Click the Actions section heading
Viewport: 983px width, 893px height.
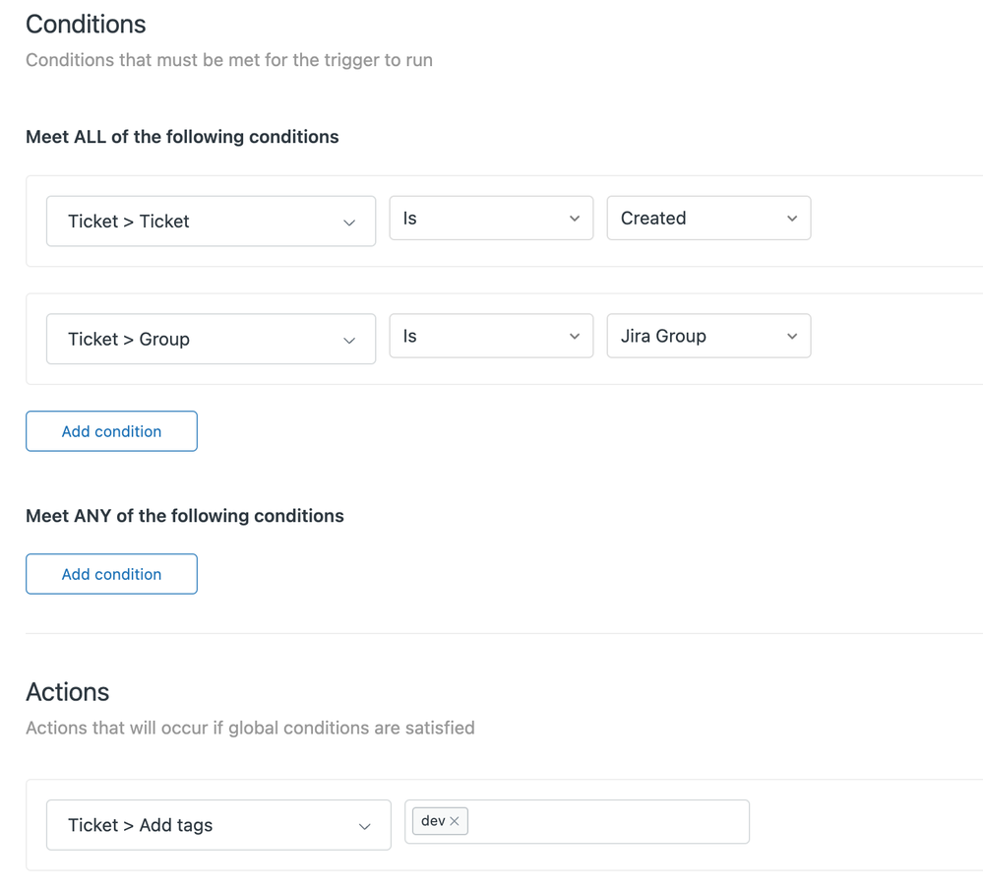click(67, 692)
